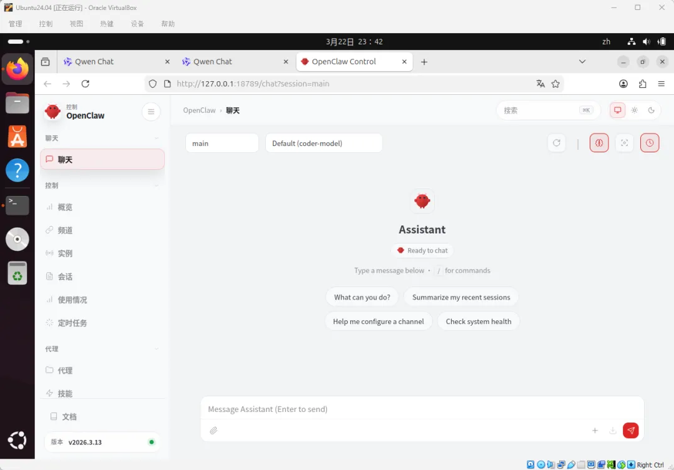Open the 会话 sessions page

click(102, 277)
